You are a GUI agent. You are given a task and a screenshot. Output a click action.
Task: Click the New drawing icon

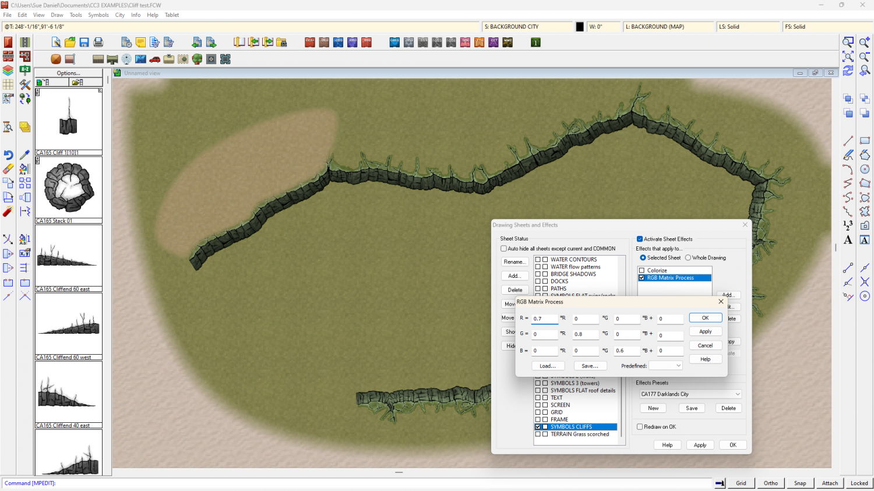click(56, 43)
